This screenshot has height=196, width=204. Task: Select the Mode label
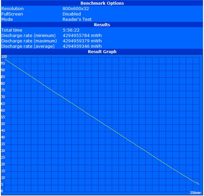coord(7,19)
